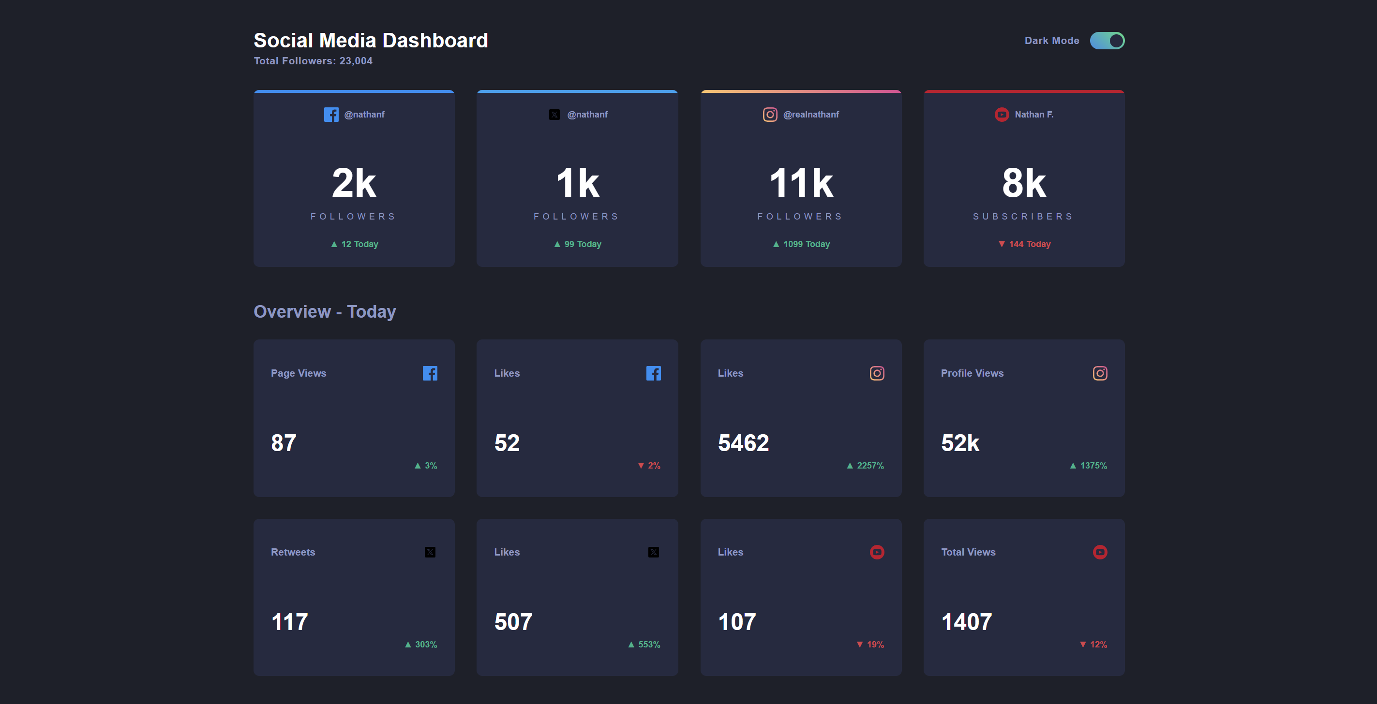This screenshot has width=1377, height=704.
Task: Click YouTube icon beside Nathan F.
Action: (1001, 114)
